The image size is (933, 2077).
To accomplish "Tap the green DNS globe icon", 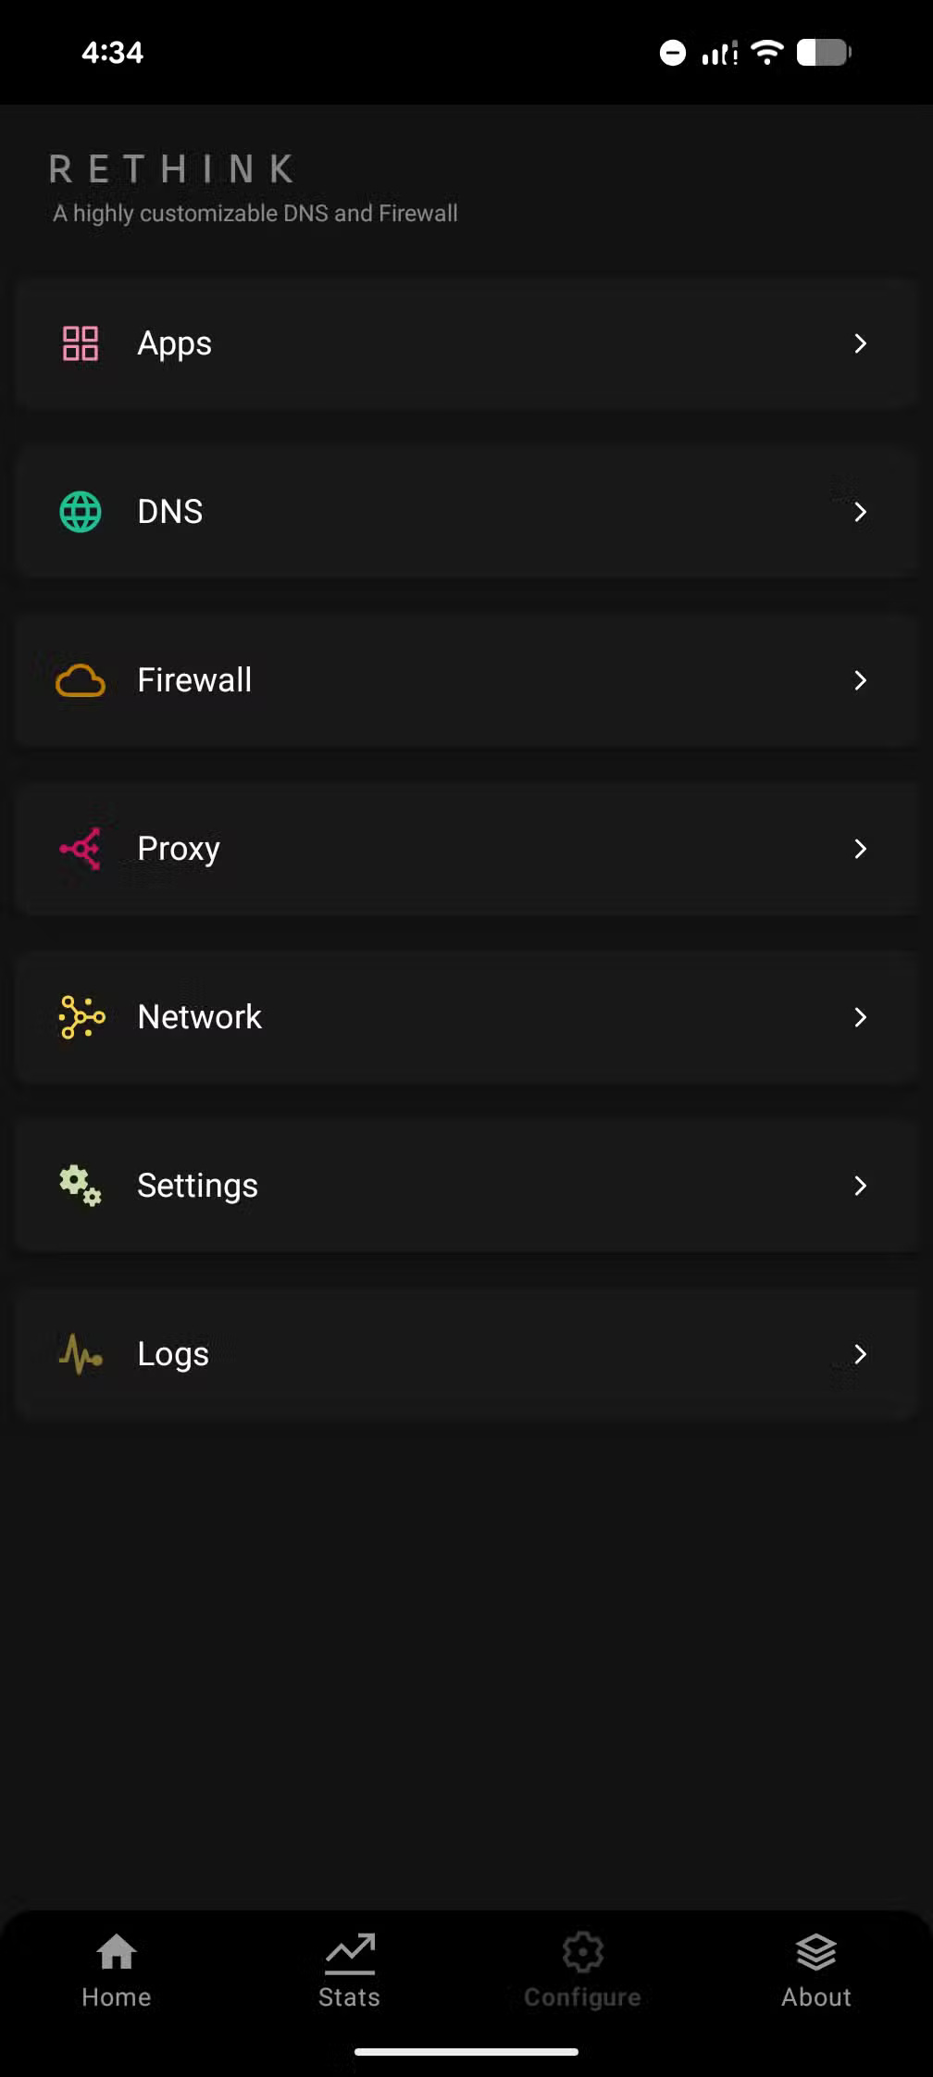I will coord(81,512).
